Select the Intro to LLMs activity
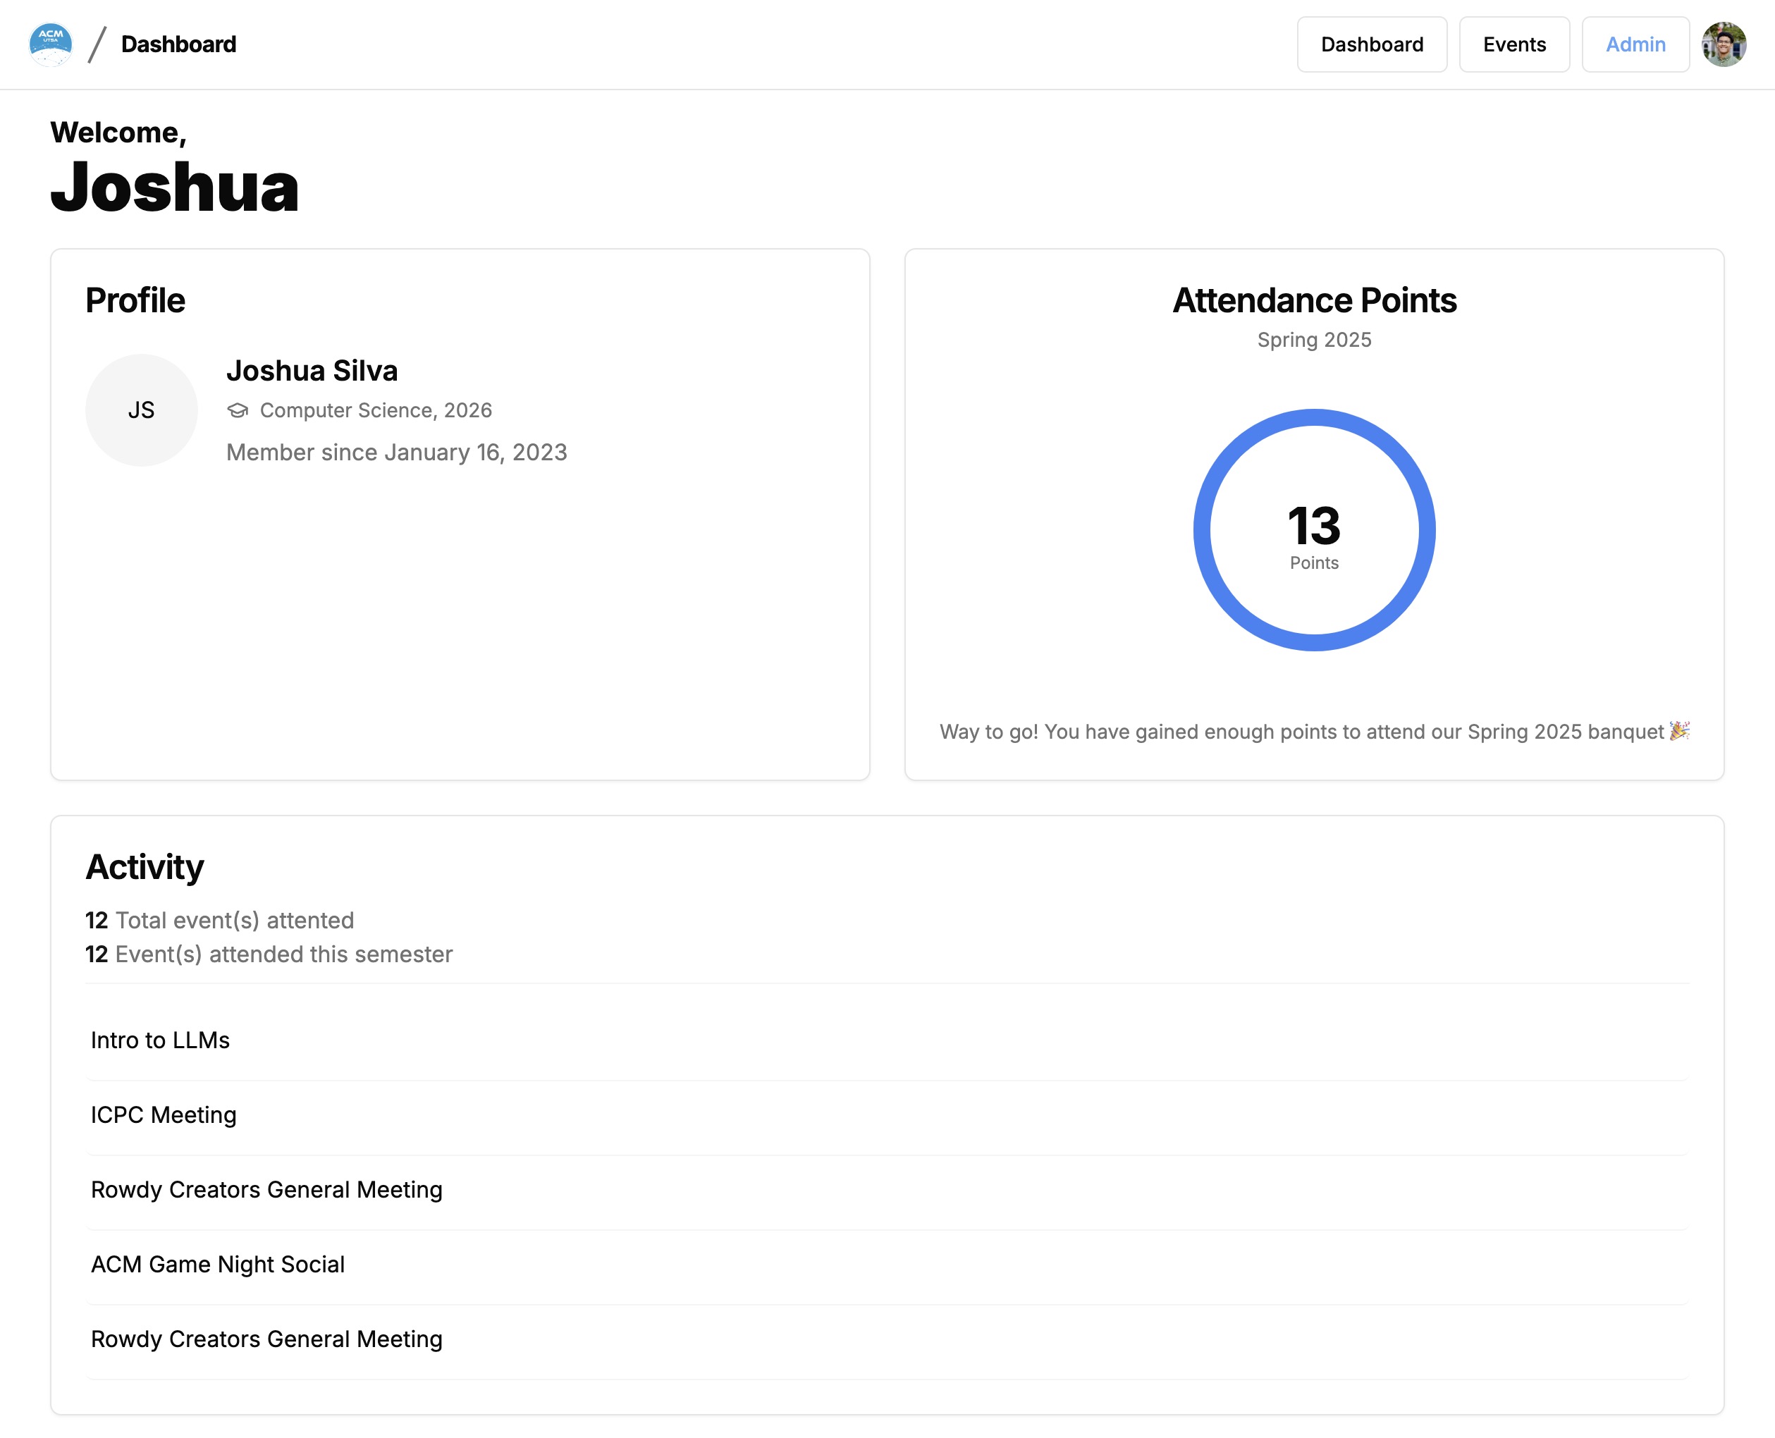Screen dimensions: 1775x1438 click(x=161, y=1040)
